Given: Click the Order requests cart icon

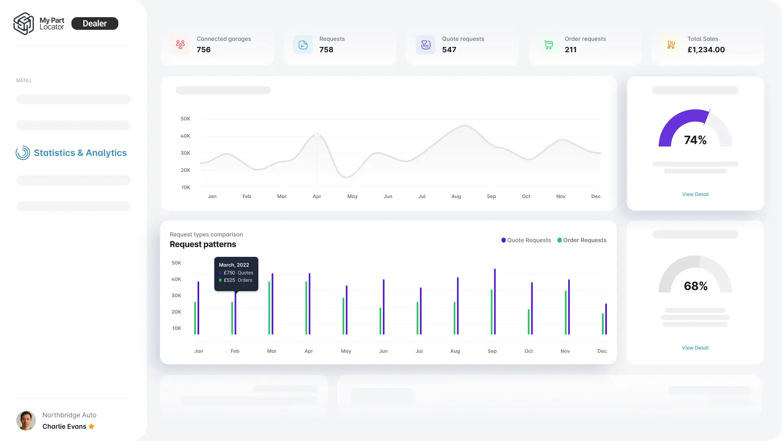Looking at the screenshot, I should (x=549, y=45).
